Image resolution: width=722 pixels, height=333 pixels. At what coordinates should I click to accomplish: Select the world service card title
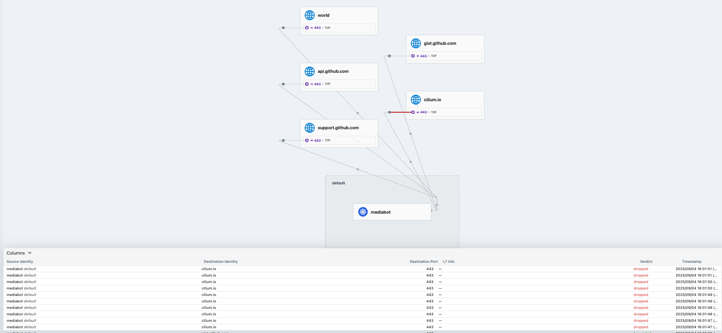click(x=323, y=15)
